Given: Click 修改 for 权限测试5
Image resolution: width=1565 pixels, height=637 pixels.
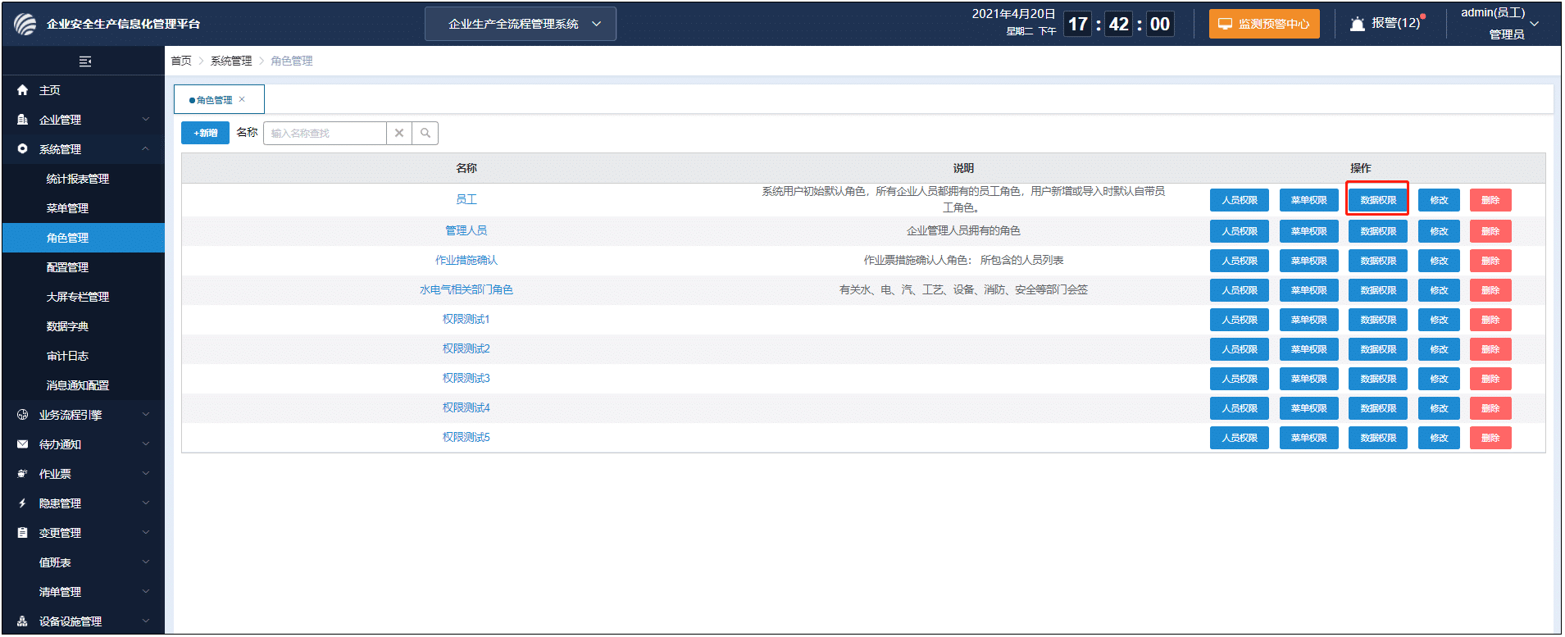Looking at the screenshot, I should [1439, 438].
